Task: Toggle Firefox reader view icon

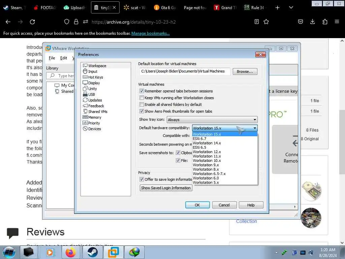Action: [x=256, y=22]
